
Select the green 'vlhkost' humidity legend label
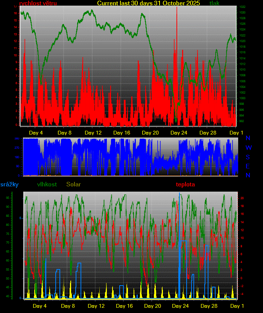click(x=47, y=184)
